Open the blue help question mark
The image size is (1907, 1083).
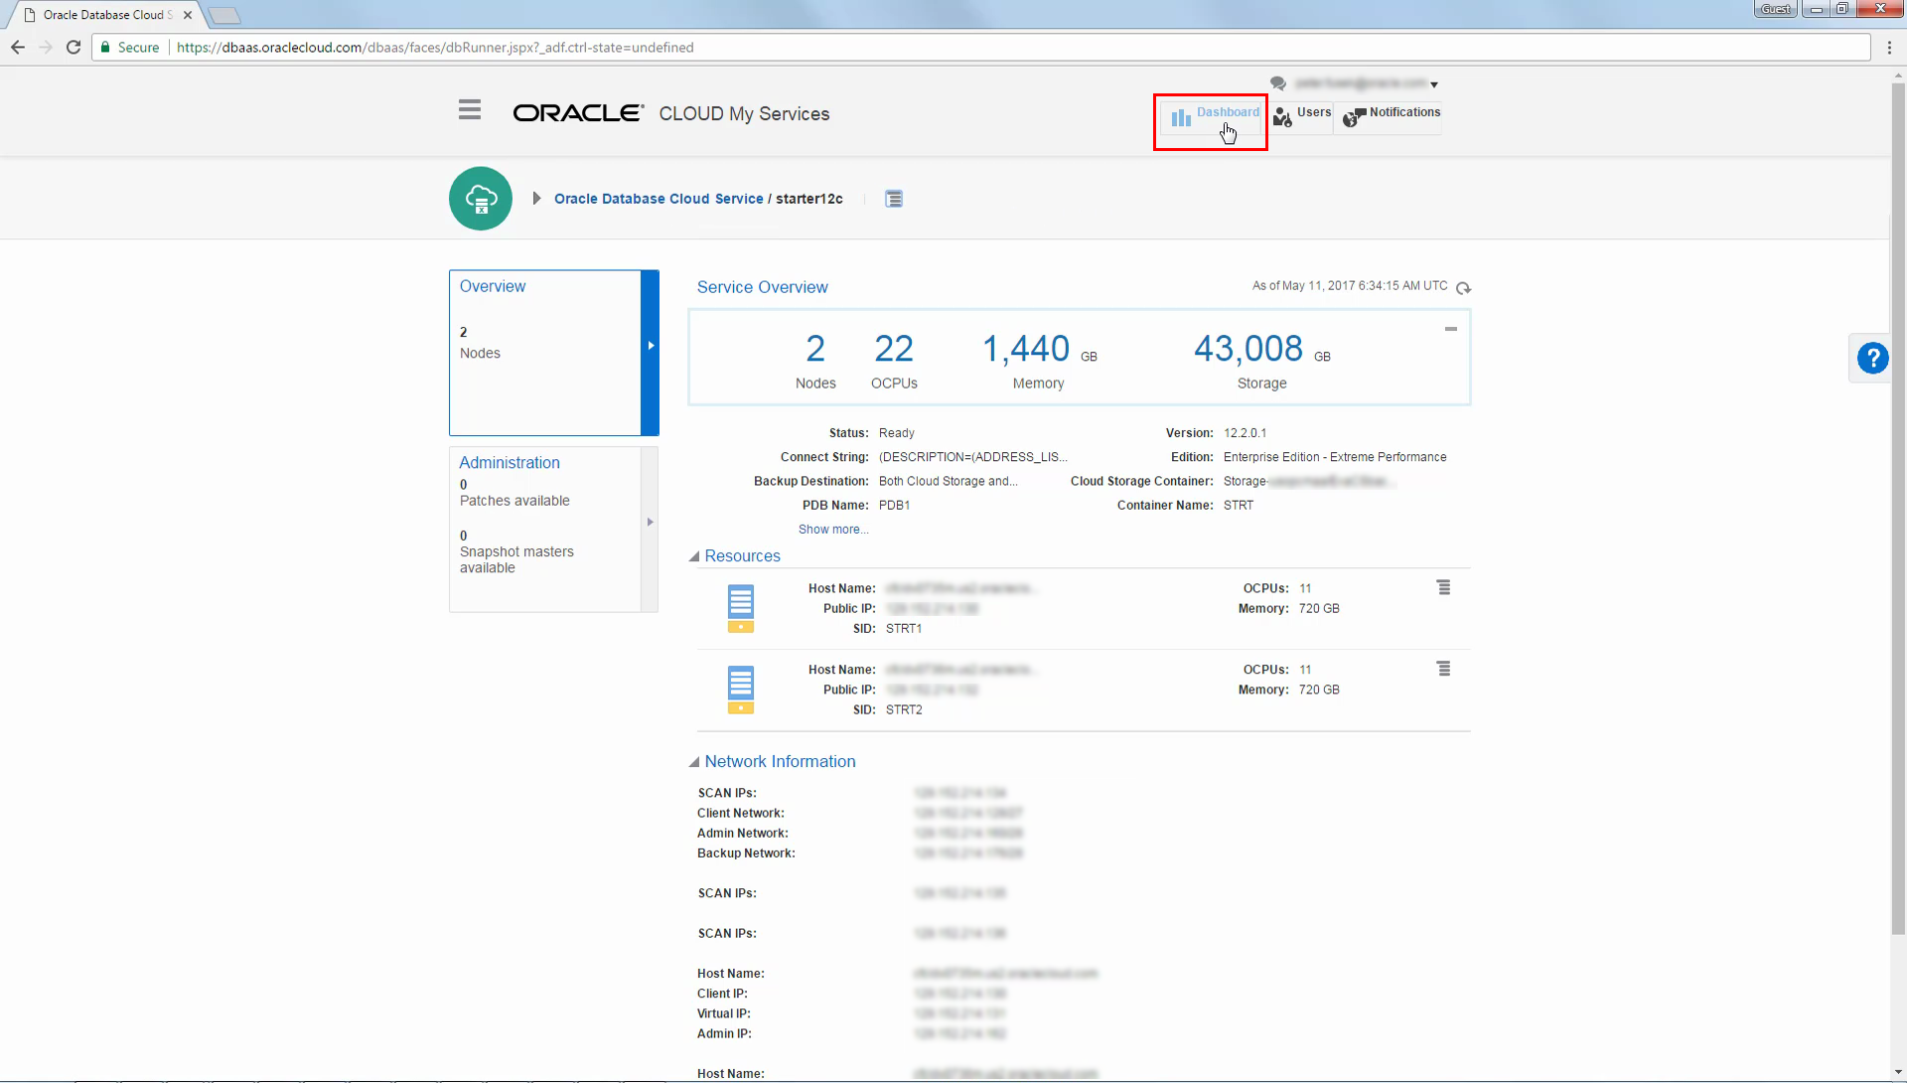1872,358
